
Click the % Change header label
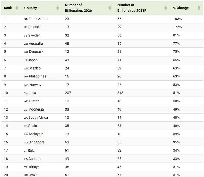(x=181, y=8)
